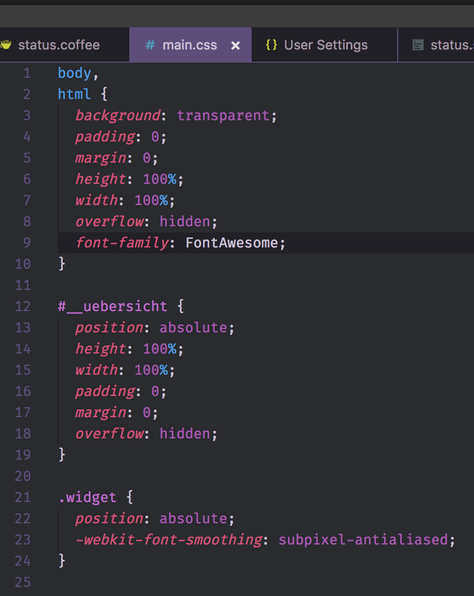Click 'padding' property on line 4

[x=105, y=137]
